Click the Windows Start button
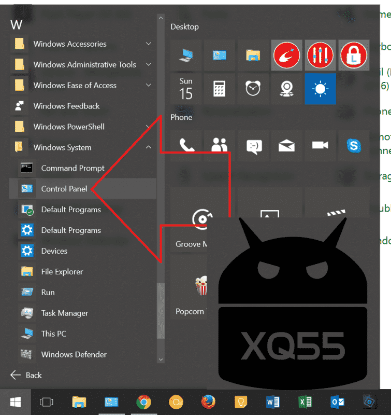The image size is (391, 415). click(x=15, y=402)
